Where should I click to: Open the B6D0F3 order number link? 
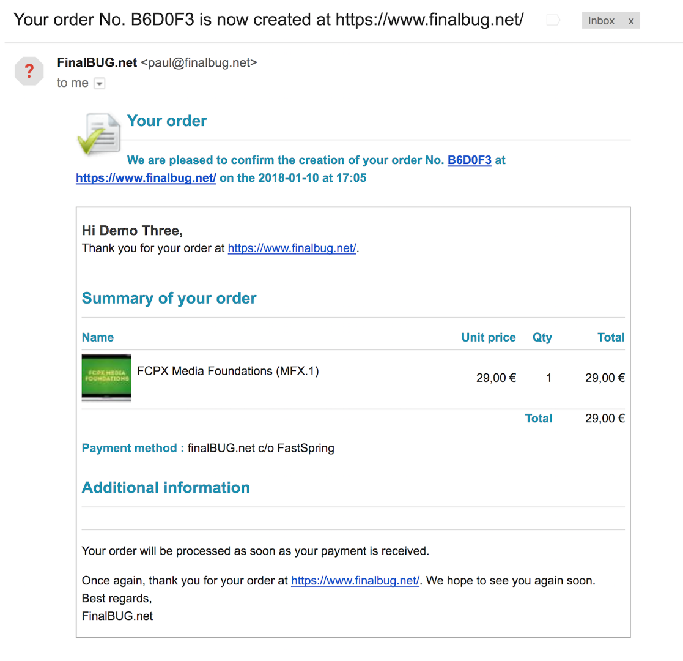pos(470,160)
